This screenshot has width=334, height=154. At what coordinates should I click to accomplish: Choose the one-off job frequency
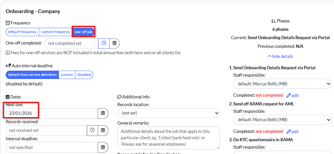pyautogui.click(x=84, y=32)
